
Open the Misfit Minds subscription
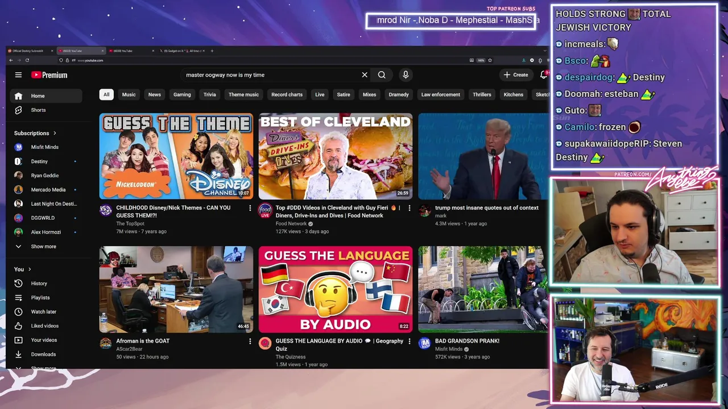tap(45, 147)
